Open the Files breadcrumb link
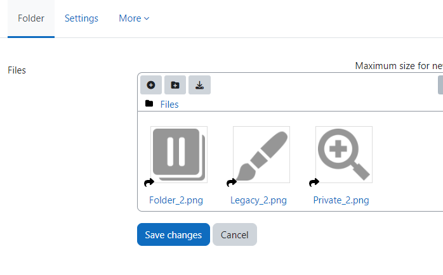The height and width of the screenshot is (275, 443). pyautogui.click(x=169, y=105)
